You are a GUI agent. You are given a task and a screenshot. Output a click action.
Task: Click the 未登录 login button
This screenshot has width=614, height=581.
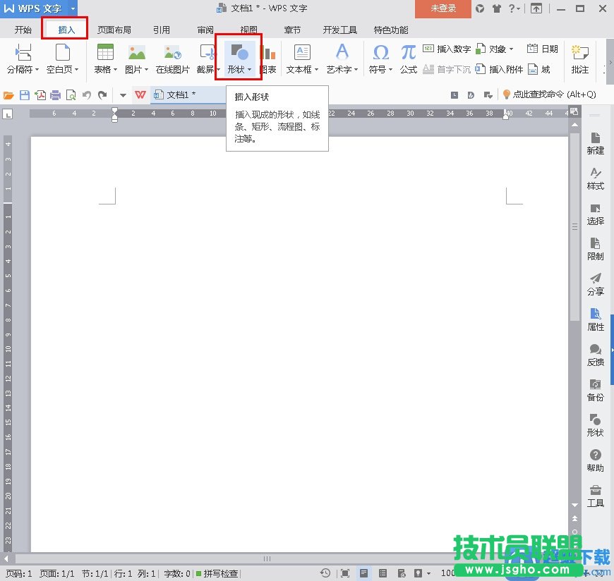tap(443, 8)
